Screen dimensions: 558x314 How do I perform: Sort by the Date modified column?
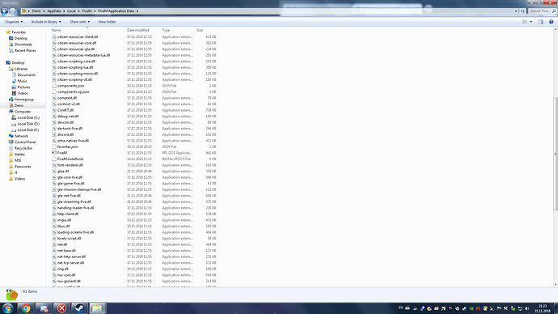(x=138, y=30)
